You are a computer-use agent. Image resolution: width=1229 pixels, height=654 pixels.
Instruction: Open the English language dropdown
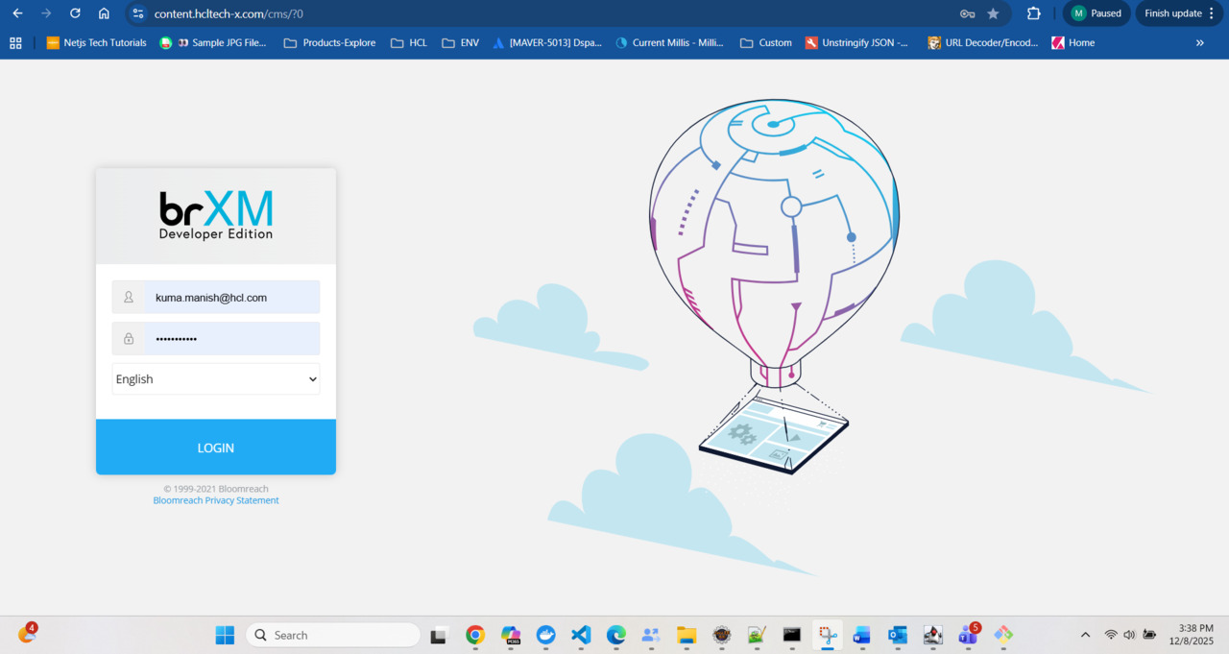(216, 379)
